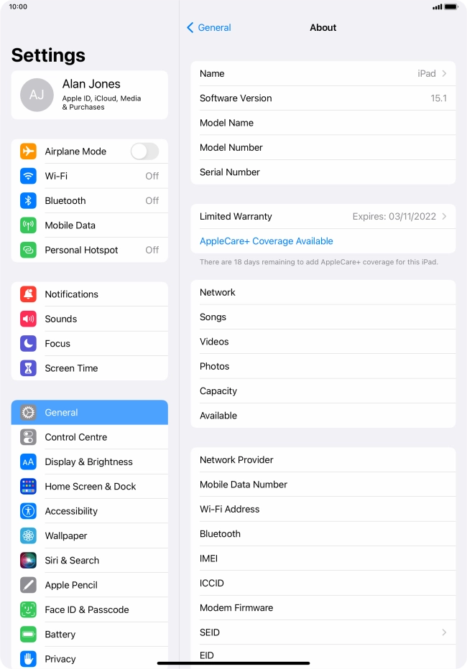The height and width of the screenshot is (669, 467).
Task: Open Notifications using the red bell icon
Action: tap(28, 294)
